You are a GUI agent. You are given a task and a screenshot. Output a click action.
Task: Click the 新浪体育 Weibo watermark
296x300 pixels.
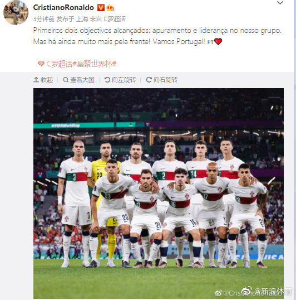pyautogui.click(x=267, y=292)
